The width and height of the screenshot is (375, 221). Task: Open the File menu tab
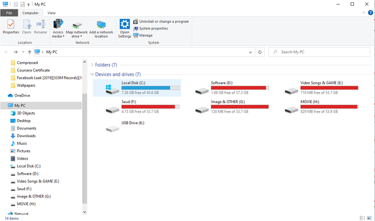9,13
